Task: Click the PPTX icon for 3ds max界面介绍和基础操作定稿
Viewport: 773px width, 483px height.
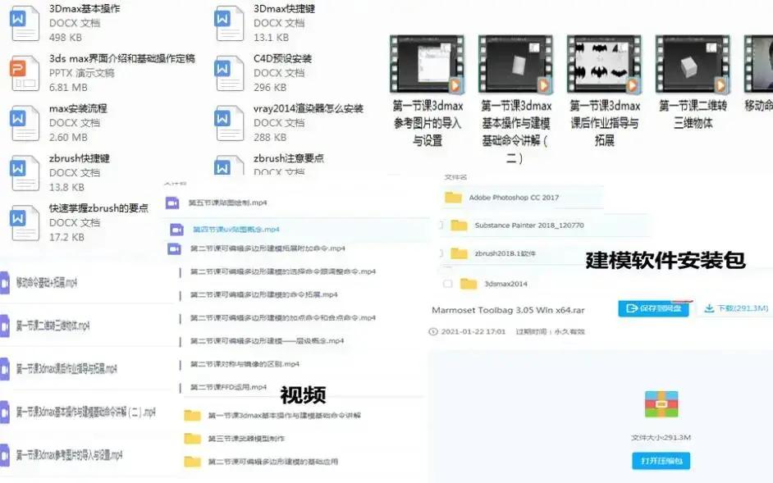Action: 25,73
